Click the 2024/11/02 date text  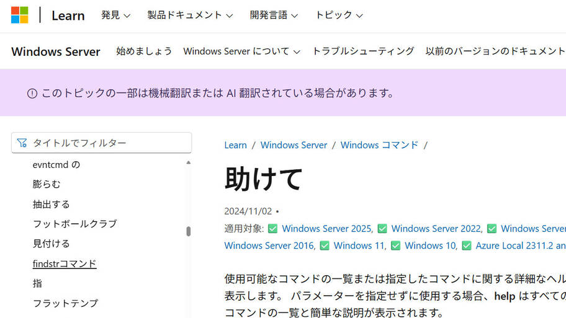[x=248, y=211]
